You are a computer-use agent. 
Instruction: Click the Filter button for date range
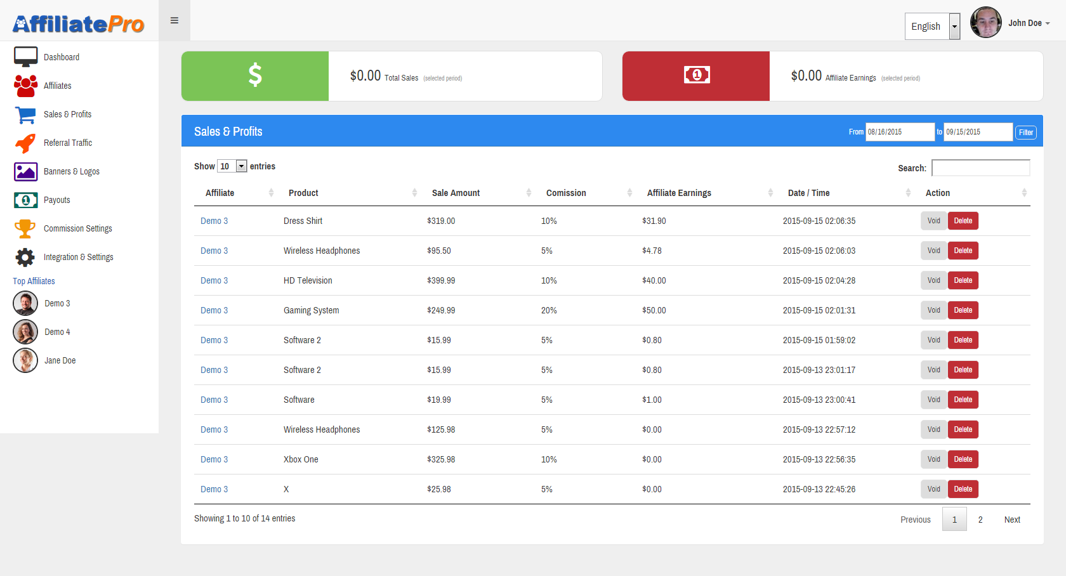tap(1025, 133)
